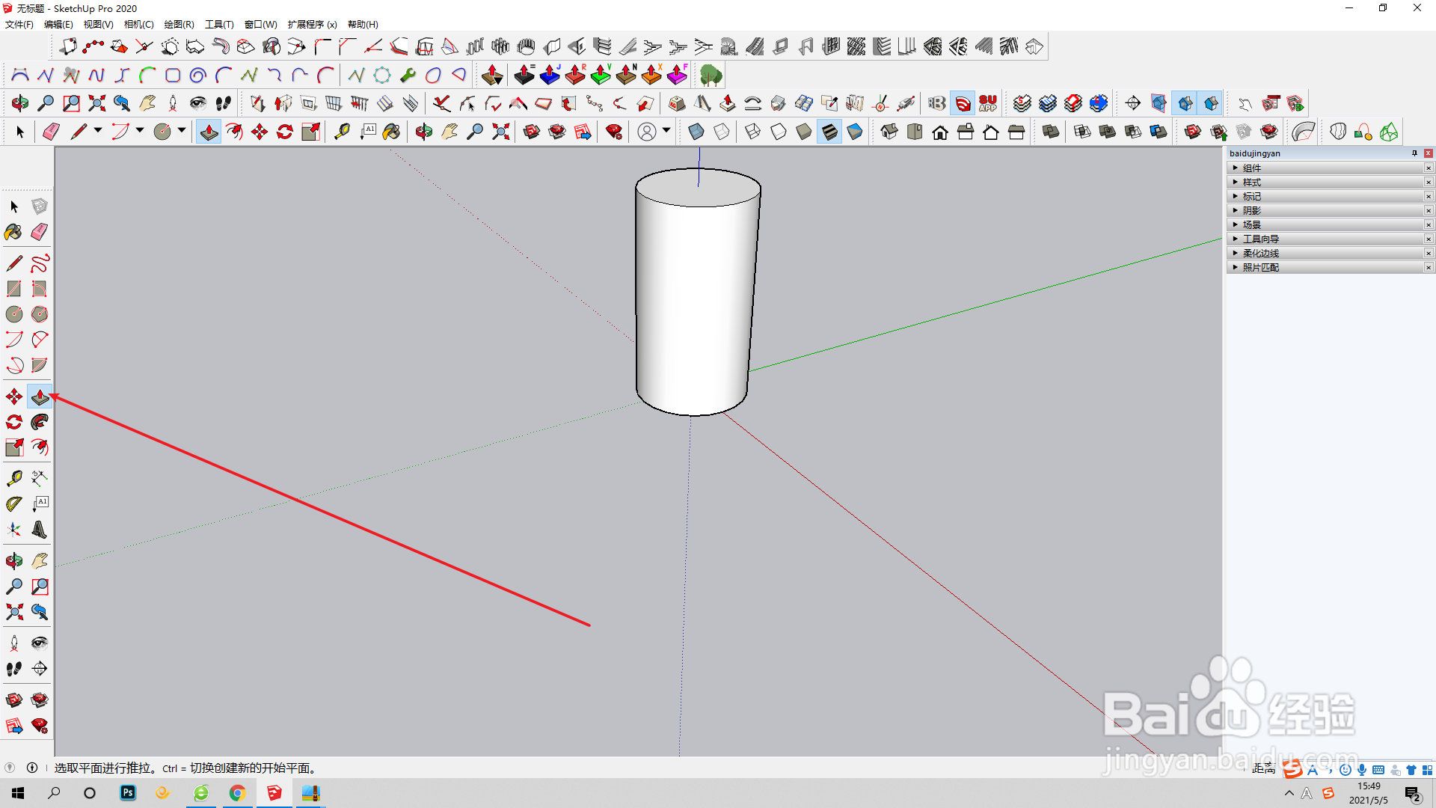Open the 相机(C) menu
Image resolution: width=1436 pixels, height=808 pixels.
(x=138, y=25)
